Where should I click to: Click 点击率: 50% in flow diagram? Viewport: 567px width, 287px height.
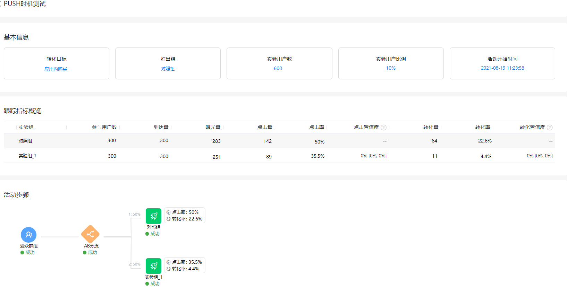tap(185, 212)
